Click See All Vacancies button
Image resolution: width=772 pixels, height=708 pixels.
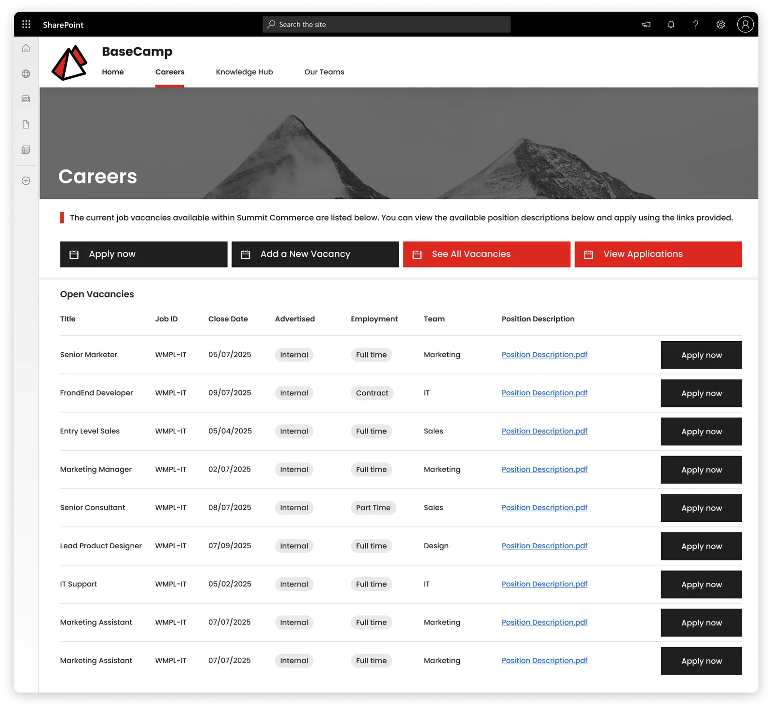[x=486, y=254]
